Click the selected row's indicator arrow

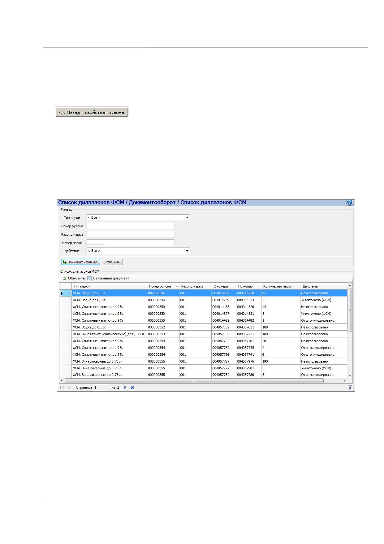click(62, 293)
